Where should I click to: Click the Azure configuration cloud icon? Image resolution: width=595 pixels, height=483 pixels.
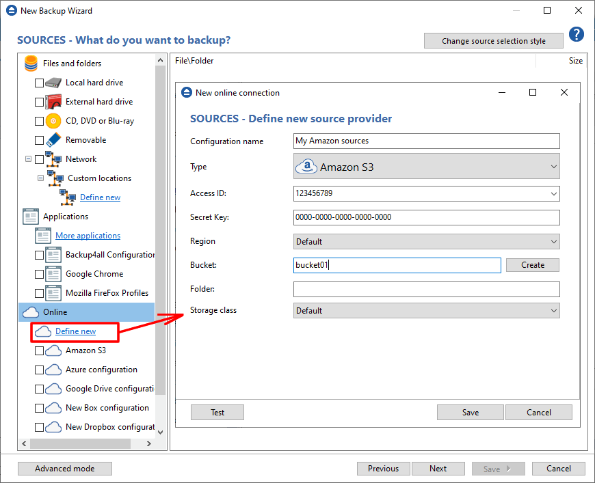[53, 370]
